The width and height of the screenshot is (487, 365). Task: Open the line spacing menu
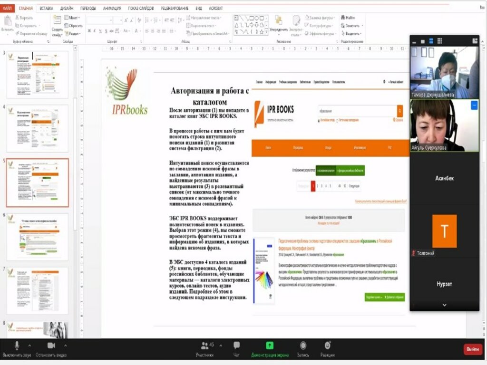click(x=180, y=20)
